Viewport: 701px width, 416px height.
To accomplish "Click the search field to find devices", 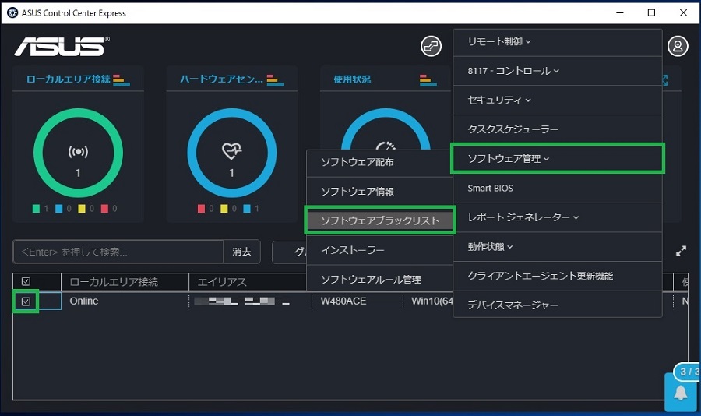I will pos(118,252).
